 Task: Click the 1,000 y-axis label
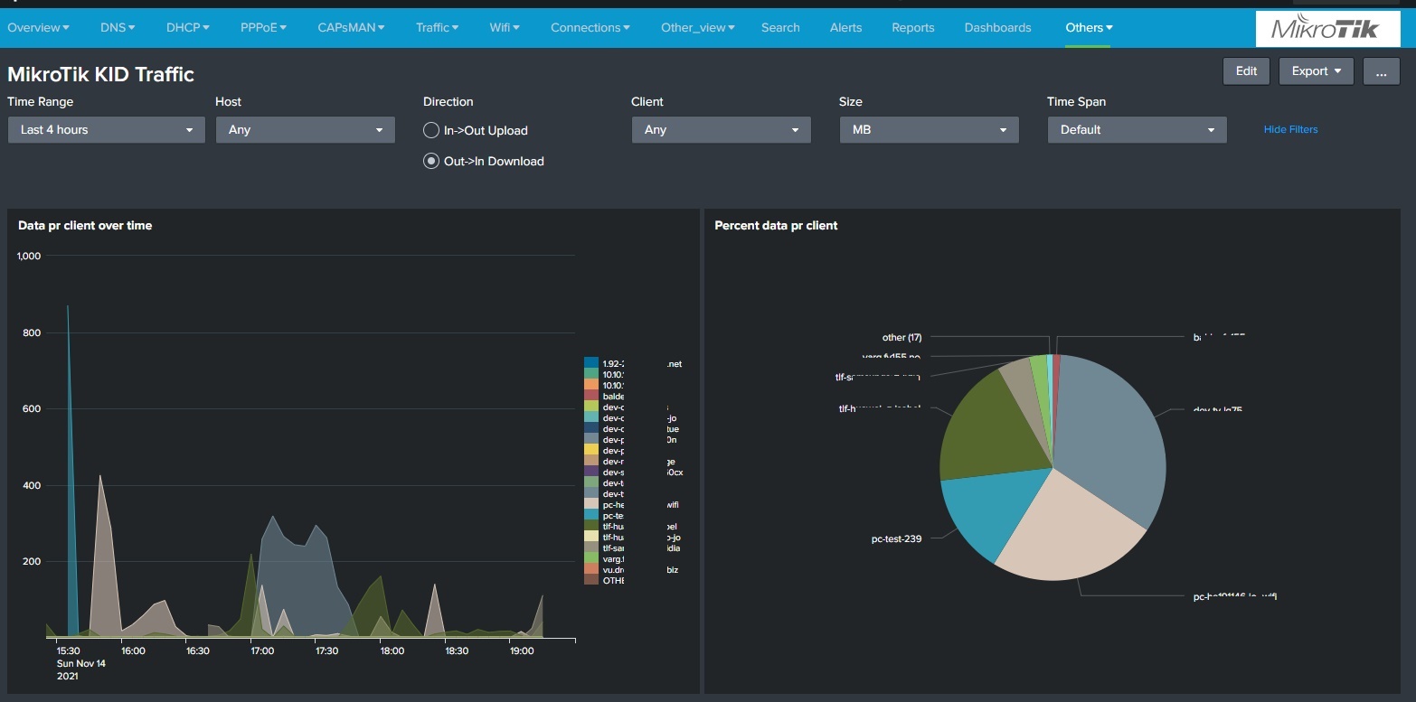tap(30, 257)
